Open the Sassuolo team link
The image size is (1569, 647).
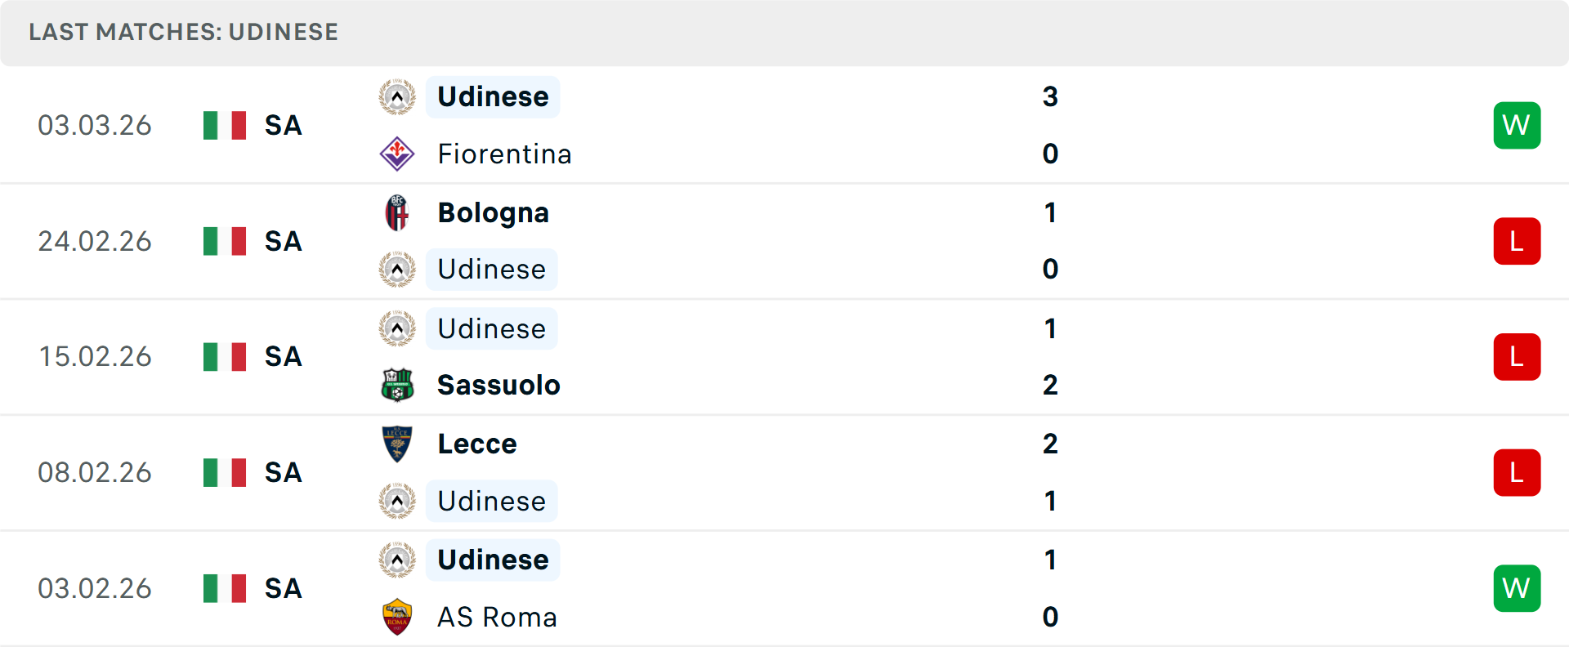pos(498,385)
